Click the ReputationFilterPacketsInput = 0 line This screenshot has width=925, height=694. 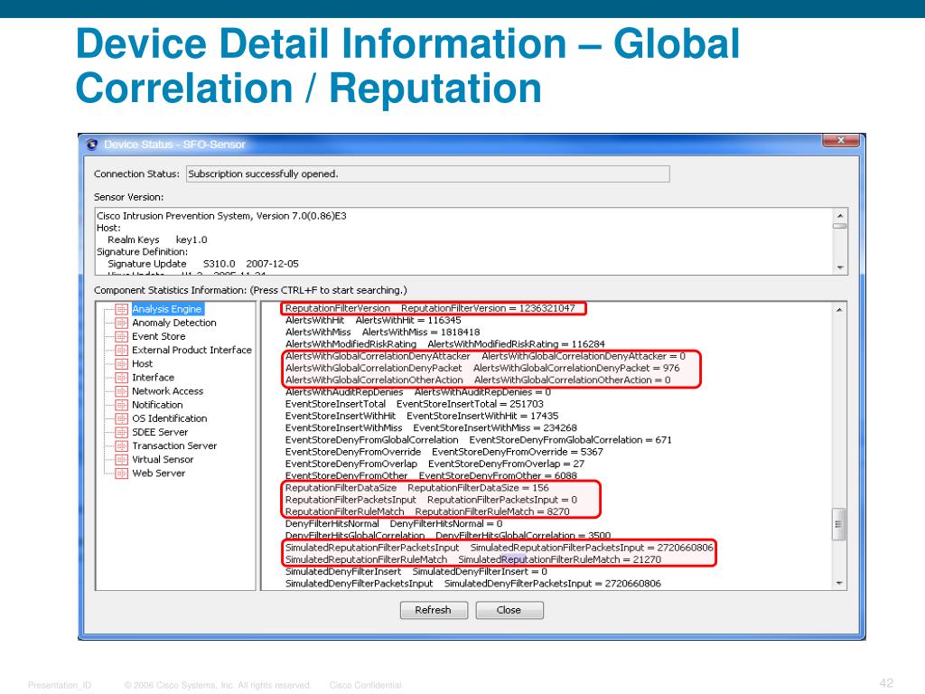[x=431, y=500]
